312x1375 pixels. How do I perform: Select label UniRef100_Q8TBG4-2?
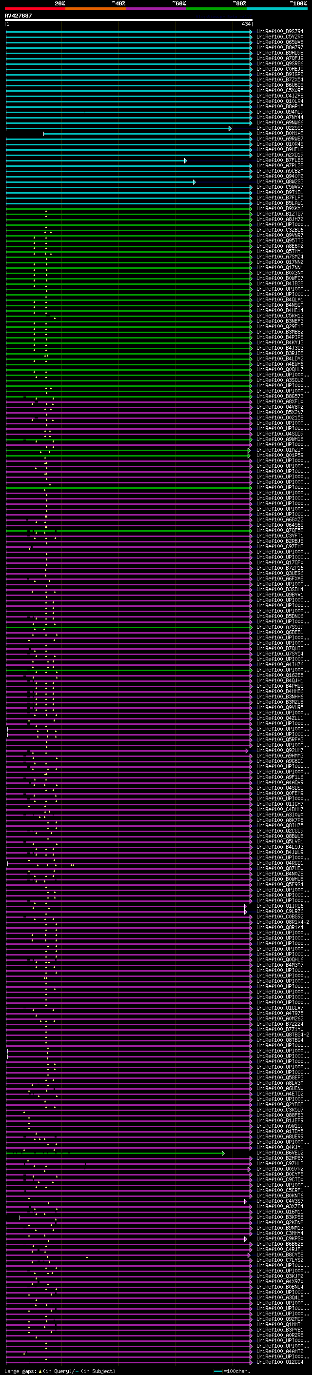(x=283, y=1035)
